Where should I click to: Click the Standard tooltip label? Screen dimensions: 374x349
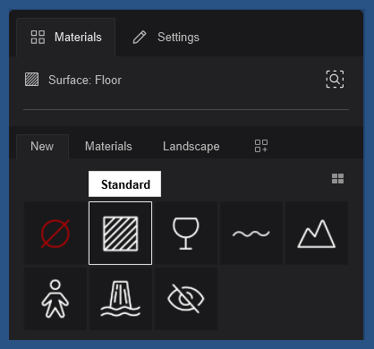124,184
